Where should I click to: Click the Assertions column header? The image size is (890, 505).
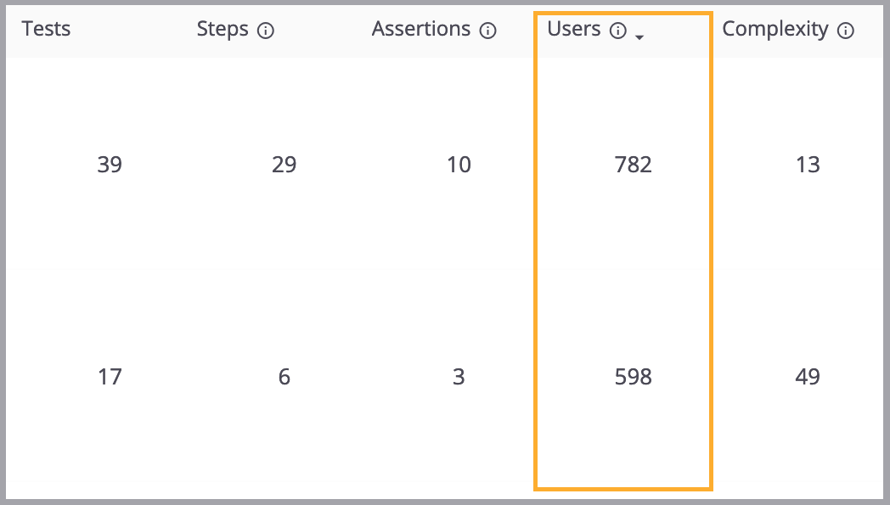tap(421, 29)
